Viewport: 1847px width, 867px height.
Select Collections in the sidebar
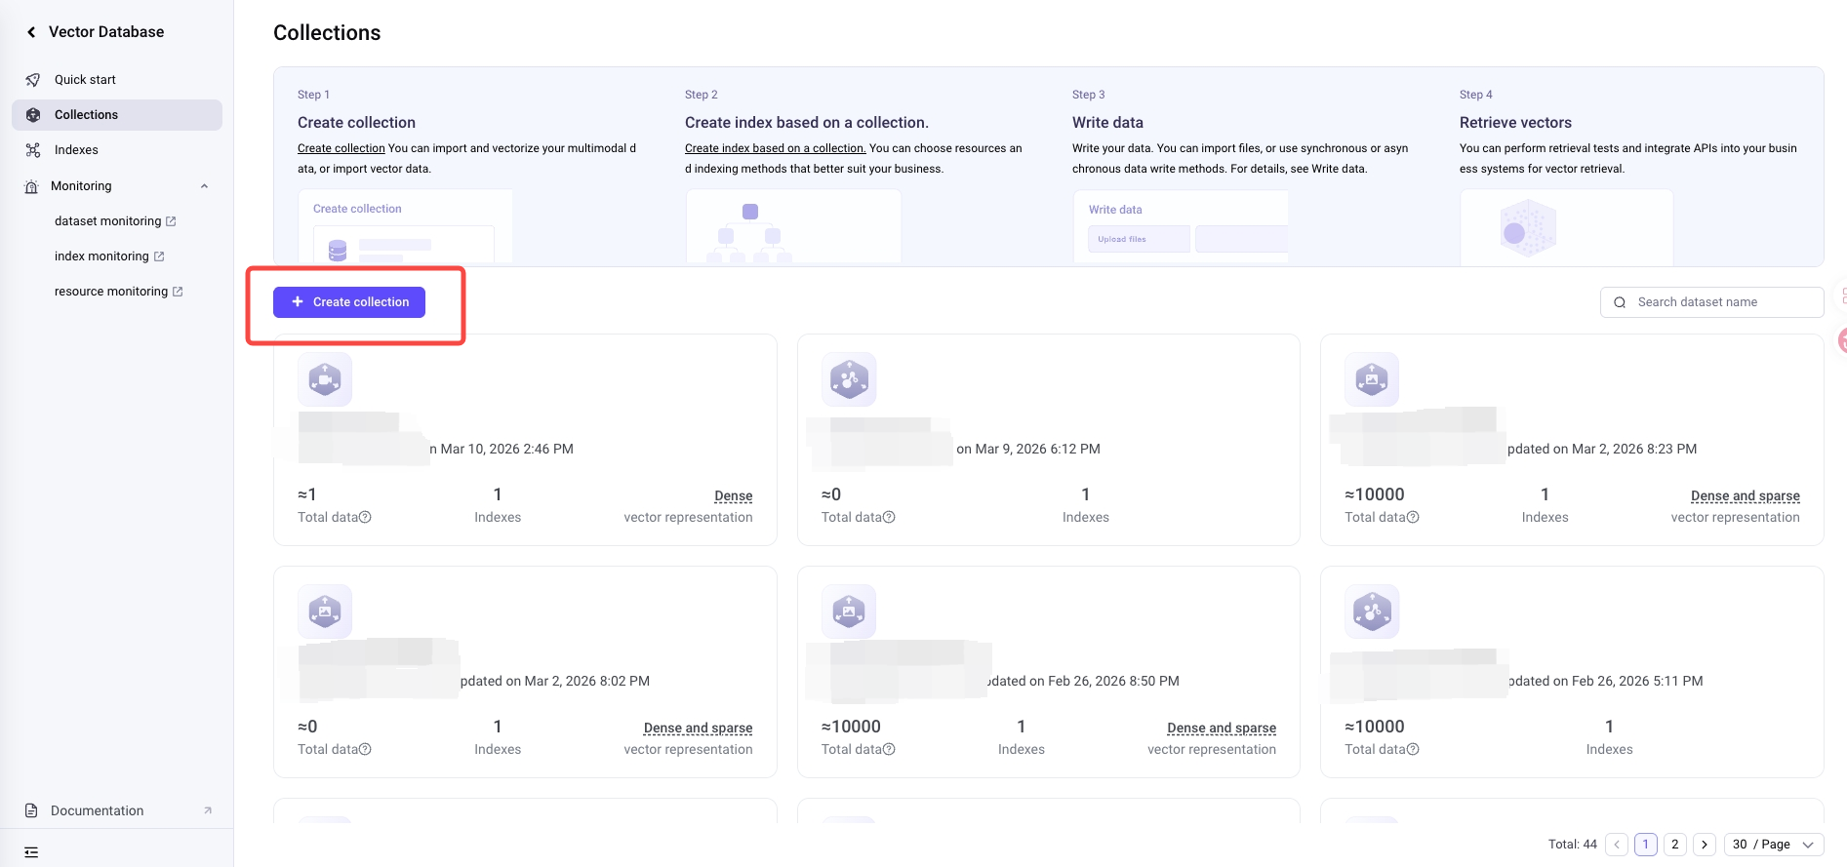[x=86, y=115]
